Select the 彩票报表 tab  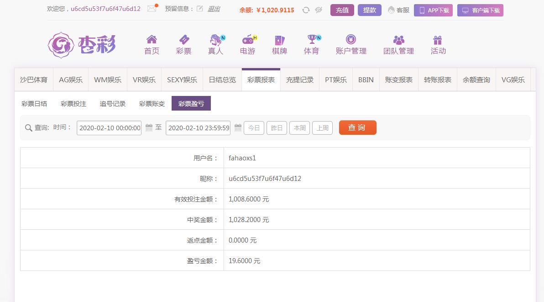261,80
